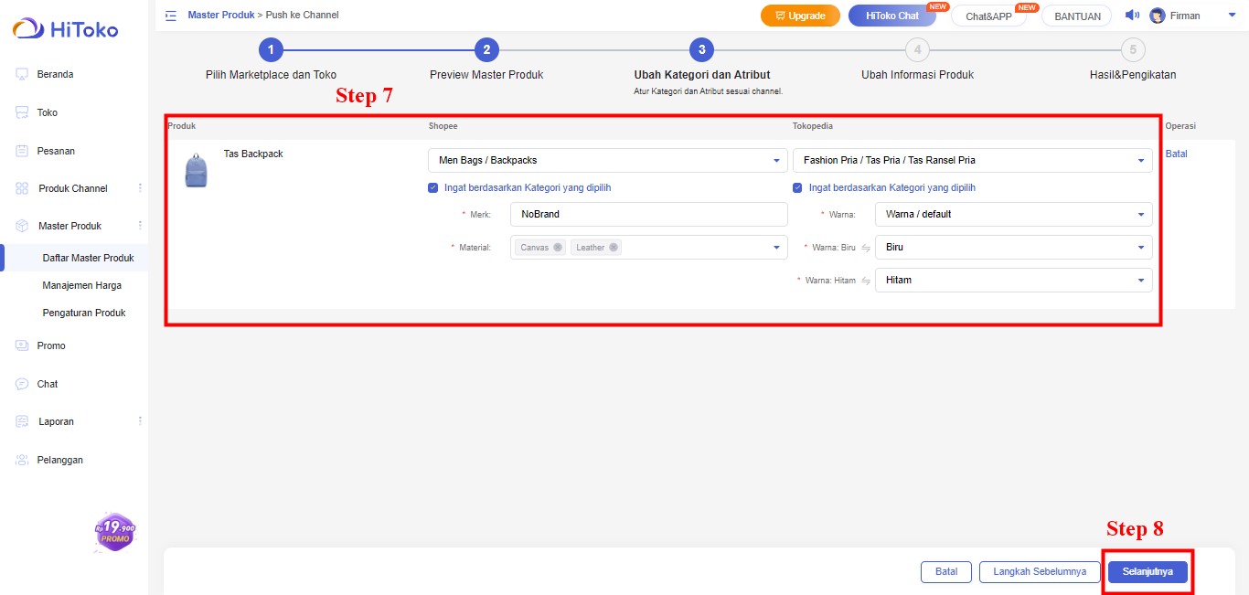Click the Merk input field with NoBrand
The image size is (1249, 595).
[648, 214]
